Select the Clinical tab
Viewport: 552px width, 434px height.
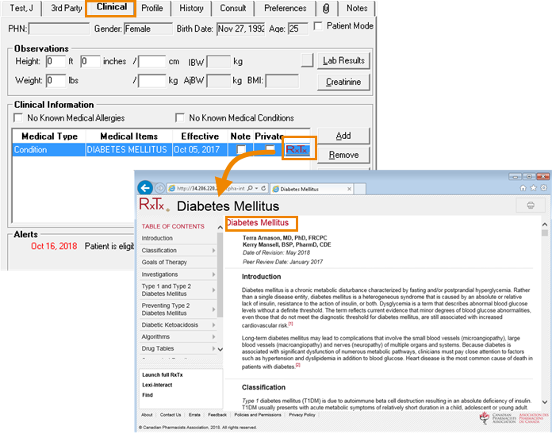(x=112, y=7)
